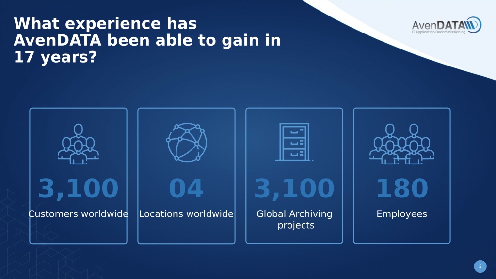Click the IT Application Decommissioning tagline

click(438, 32)
